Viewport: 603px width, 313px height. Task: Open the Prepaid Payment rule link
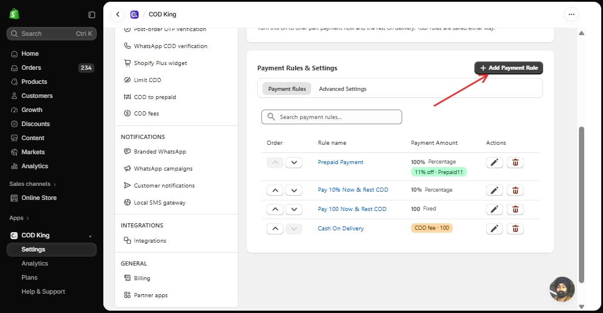coord(341,162)
